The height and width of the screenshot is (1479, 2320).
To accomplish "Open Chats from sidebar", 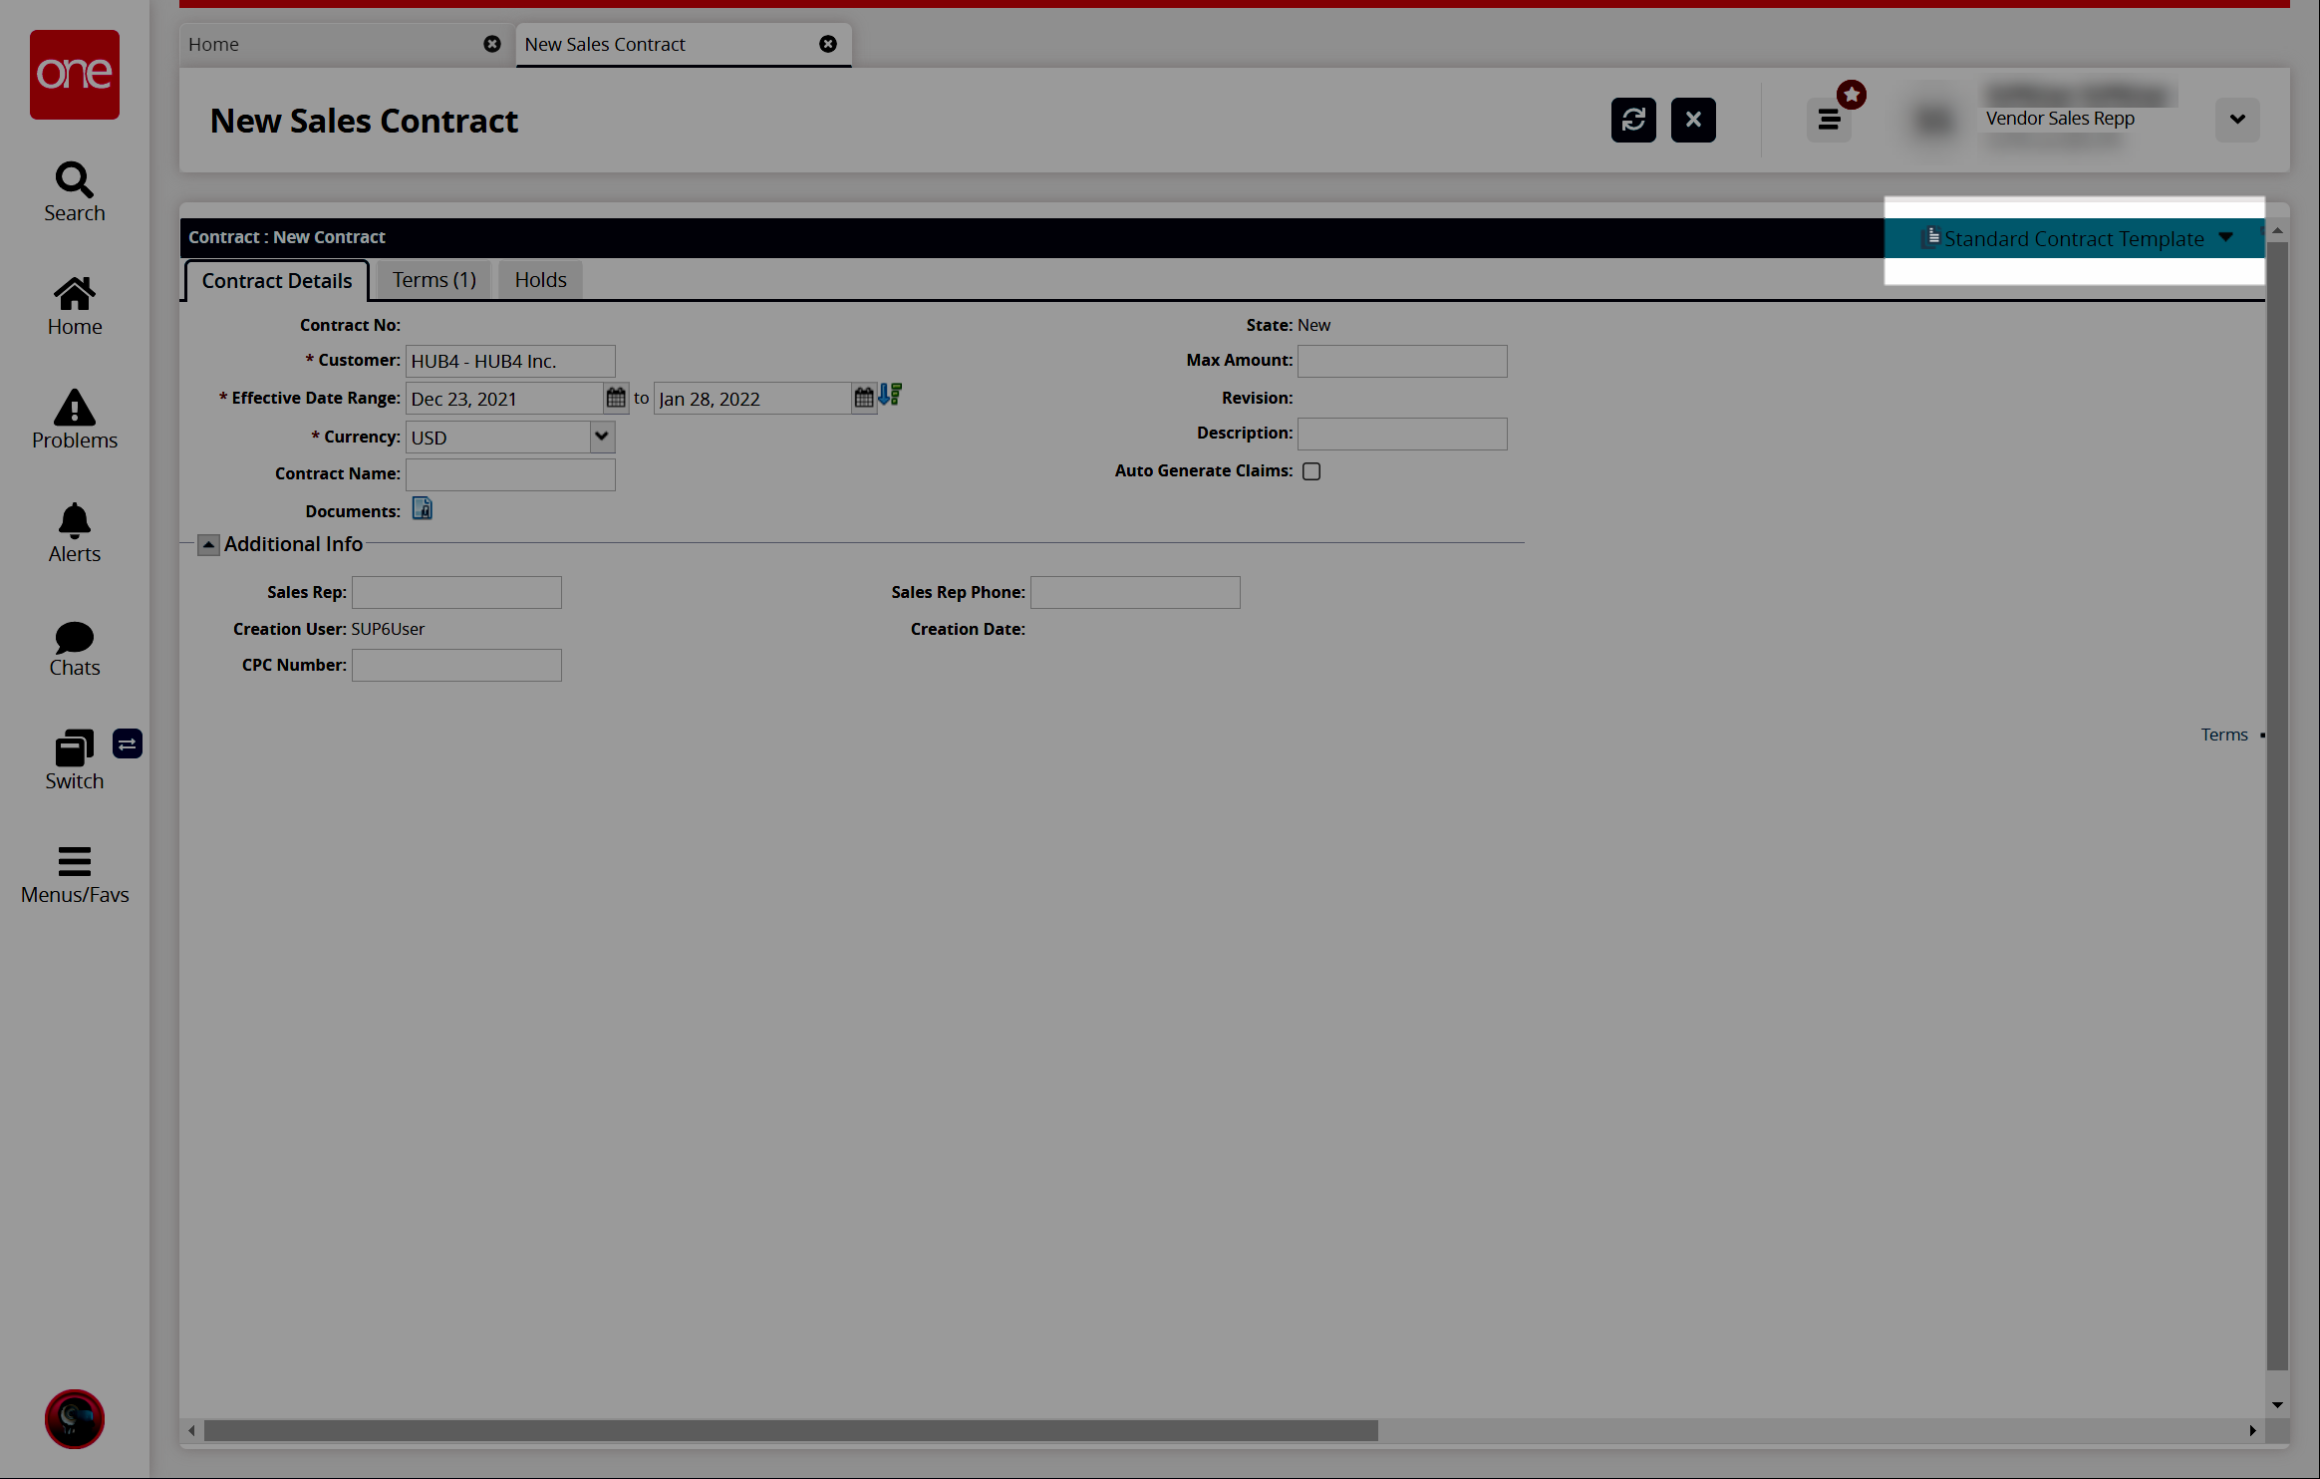I will [74, 648].
